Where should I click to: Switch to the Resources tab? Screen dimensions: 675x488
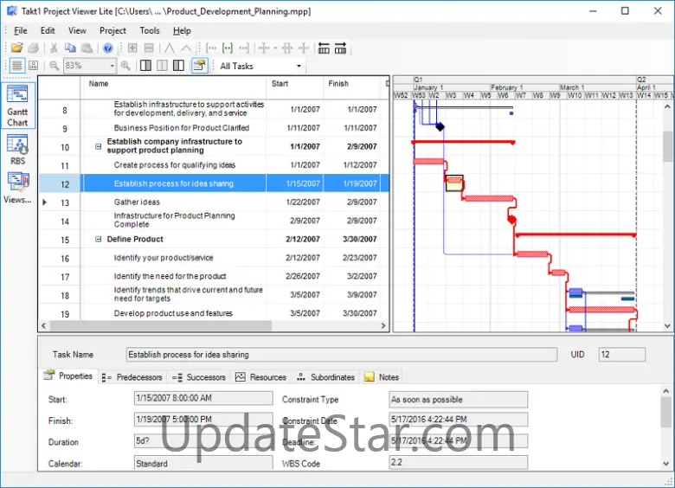[x=260, y=377]
